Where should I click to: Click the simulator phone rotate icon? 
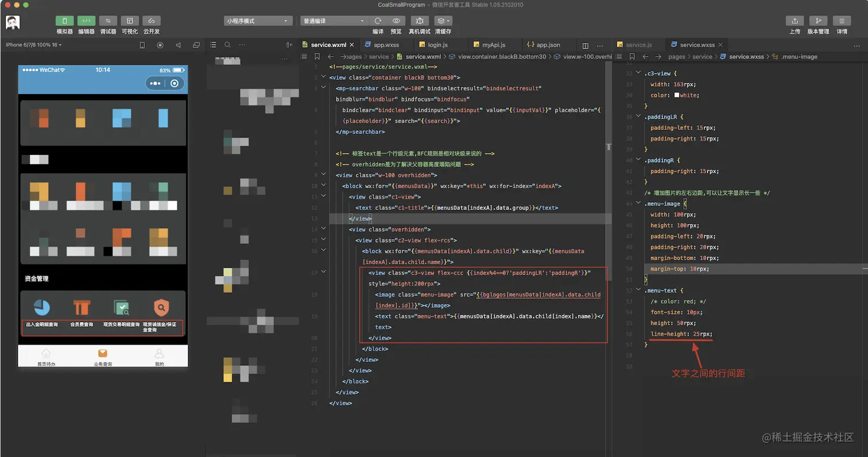click(142, 45)
